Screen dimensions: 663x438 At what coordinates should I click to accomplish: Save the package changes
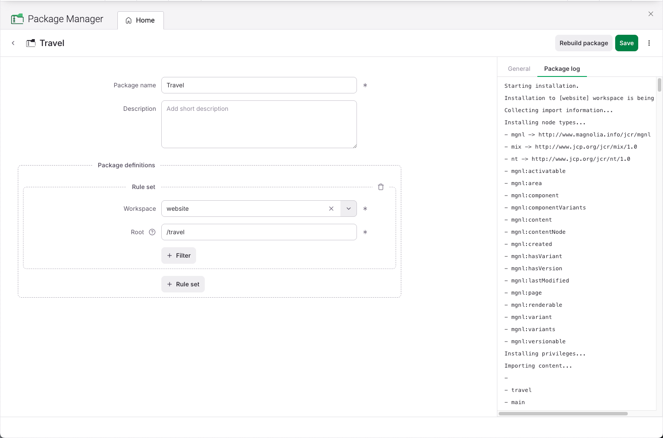[626, 43]
